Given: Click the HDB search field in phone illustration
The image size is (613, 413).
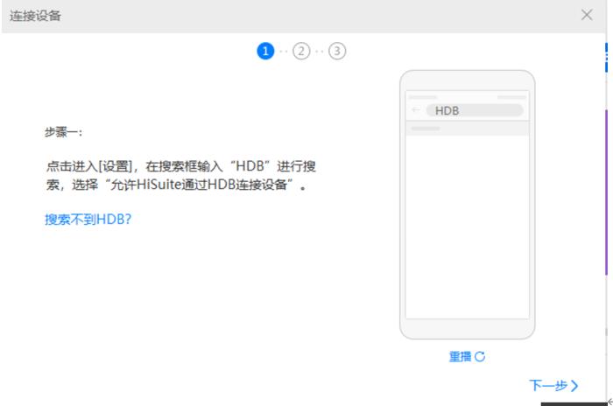Looking at the screenshot, I should coord(475,110).
